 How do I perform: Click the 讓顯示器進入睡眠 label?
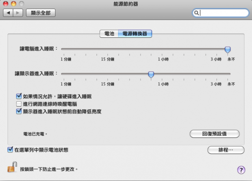point(36,73)
